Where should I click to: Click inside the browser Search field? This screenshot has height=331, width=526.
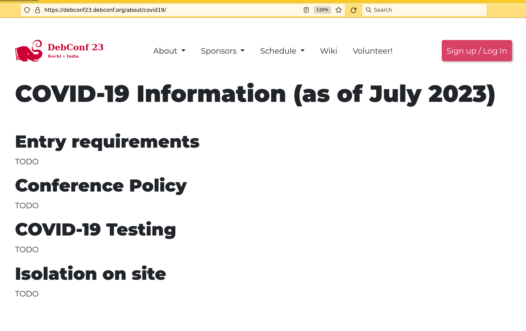click(427, 10)
